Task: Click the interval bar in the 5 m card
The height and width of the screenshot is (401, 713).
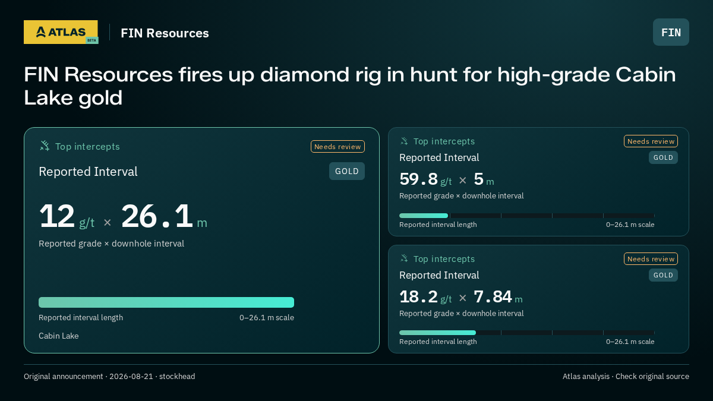Action: [527, 216]
